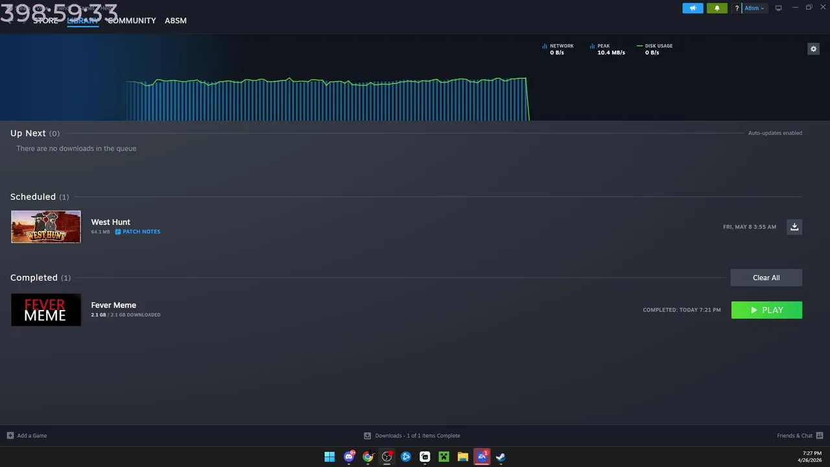Open West Hunt PATCH NOTES link
Viewport: 830px width, 467px height.
pyautogui.click(x=137, y=232)
